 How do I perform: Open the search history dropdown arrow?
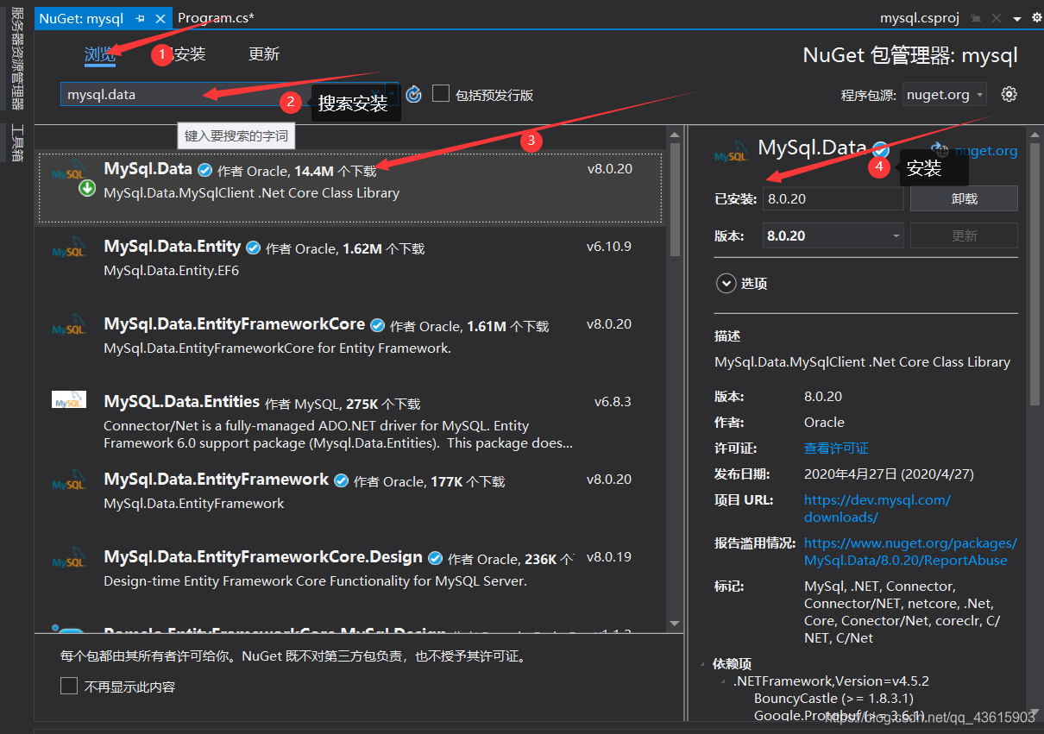tap(393, 94)
